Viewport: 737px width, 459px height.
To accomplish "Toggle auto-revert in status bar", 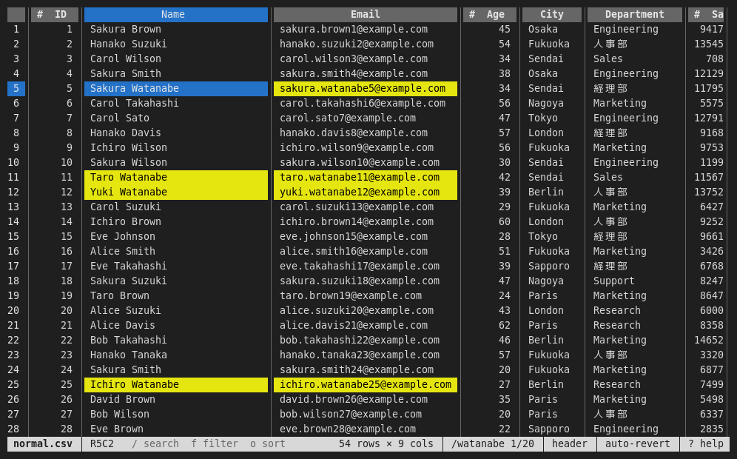I will click(637, 443).
